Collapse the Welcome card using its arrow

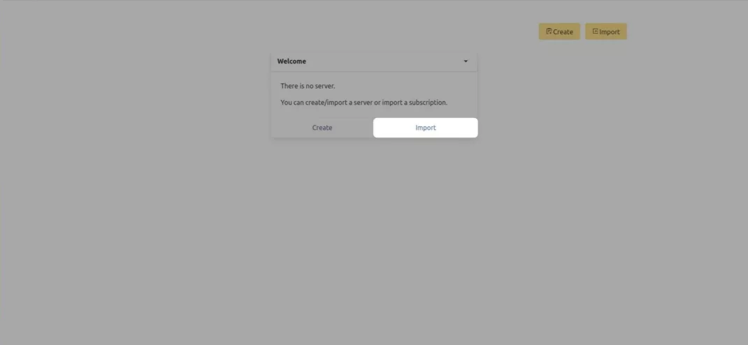[466, 61]
